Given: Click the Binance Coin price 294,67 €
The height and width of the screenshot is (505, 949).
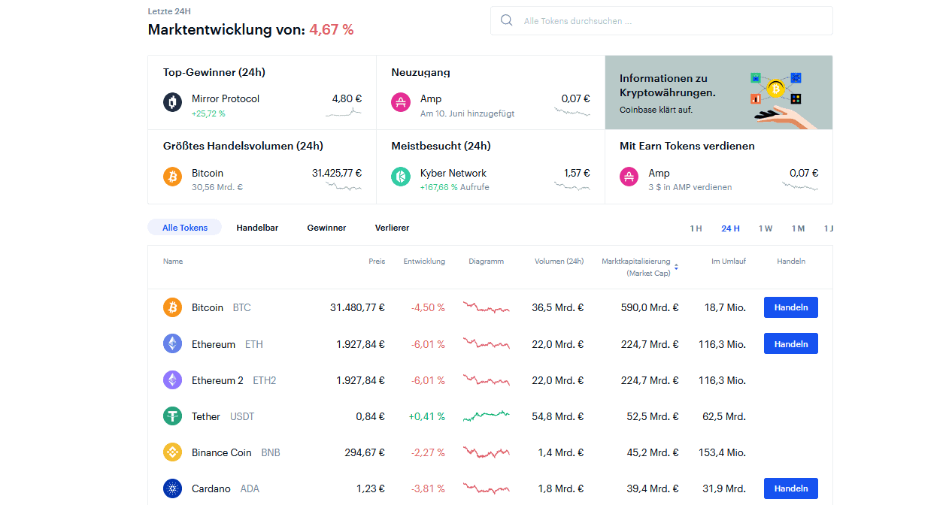Looking at the screenshot, I should [x=365, y=452].
